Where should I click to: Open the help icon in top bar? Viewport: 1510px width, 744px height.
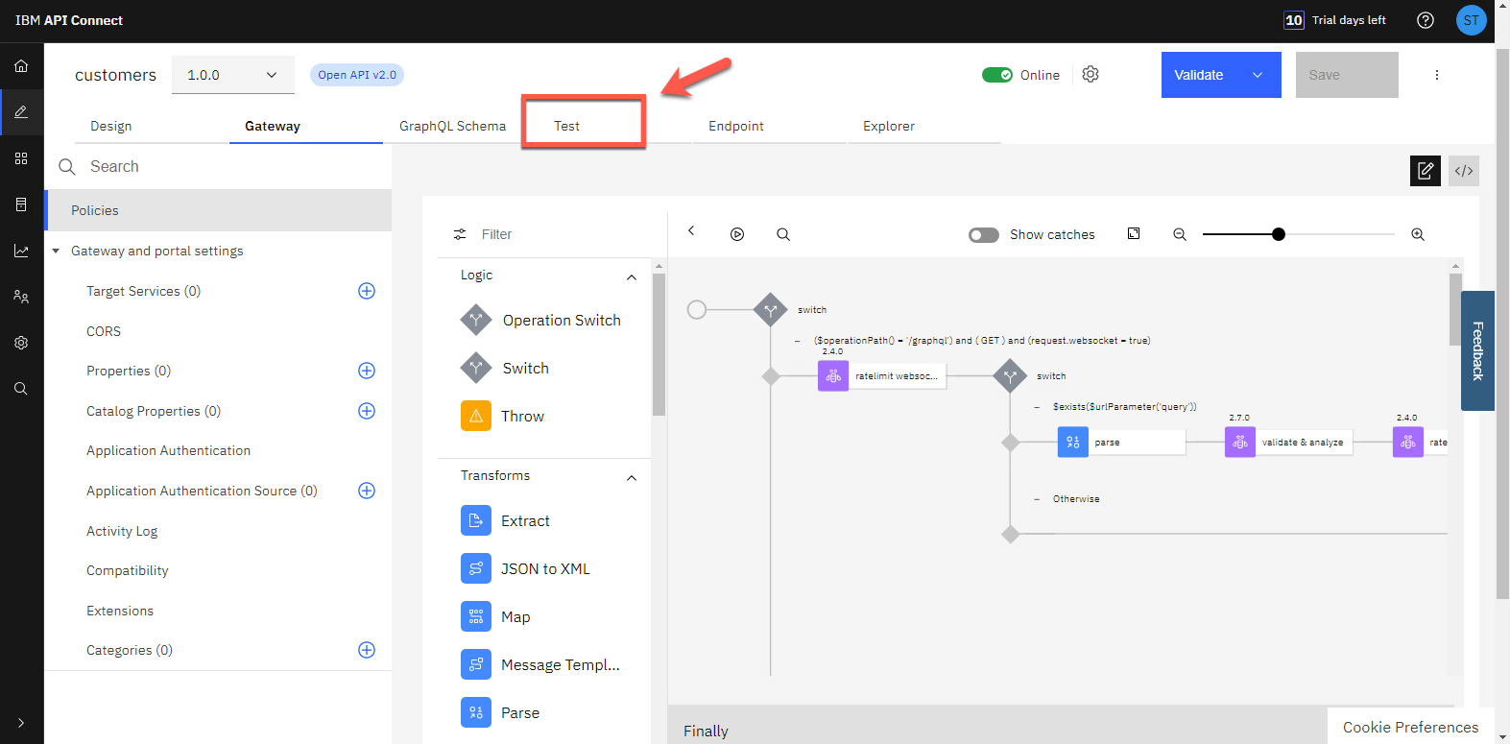(x=1425, y=20)
